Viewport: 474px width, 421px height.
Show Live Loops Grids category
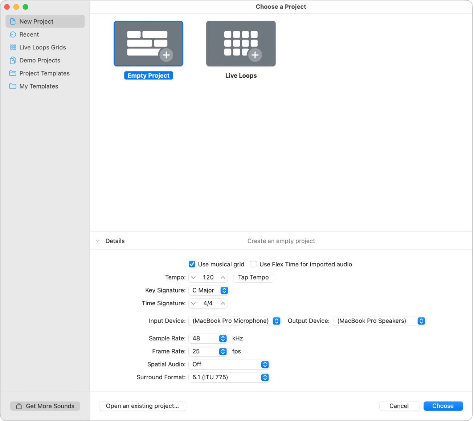pyautogui.click(x=45, y=48)
